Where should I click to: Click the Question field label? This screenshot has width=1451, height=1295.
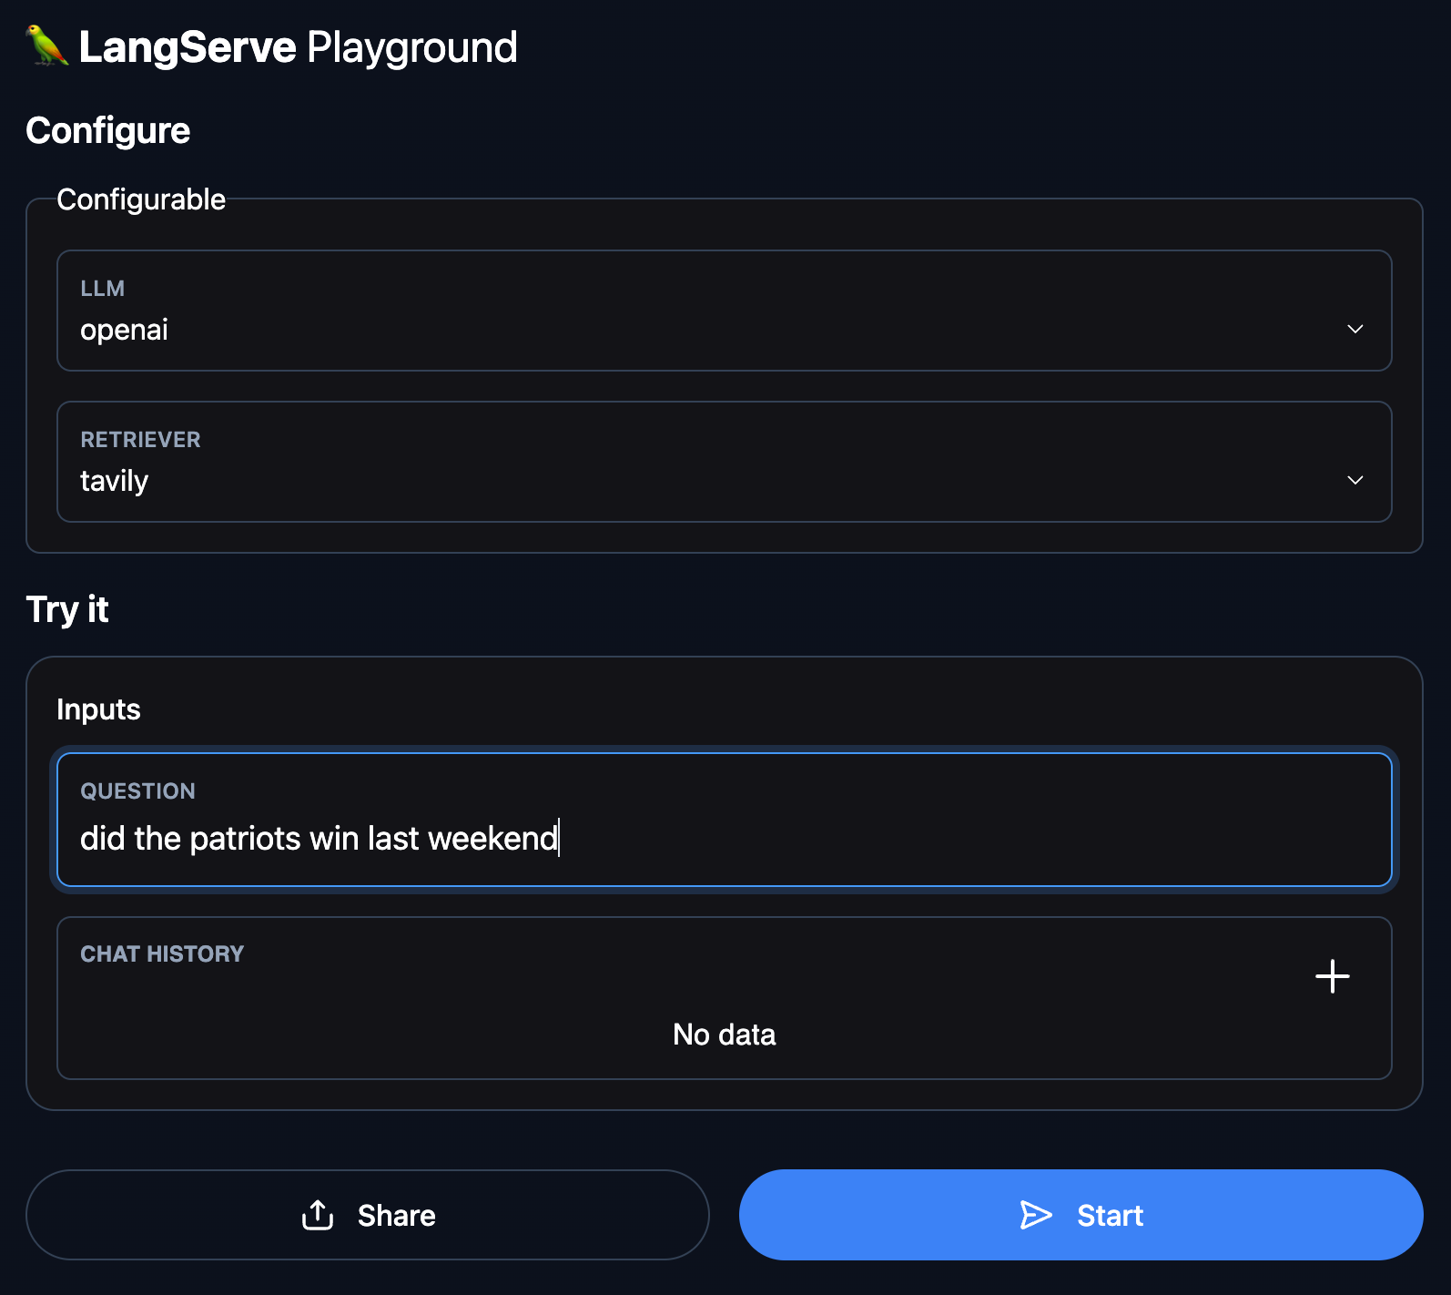(x=137, y=790)
